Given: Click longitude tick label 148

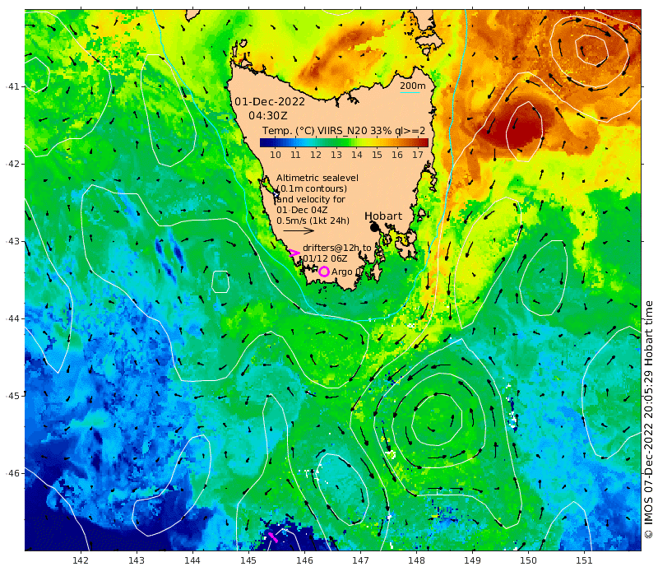Looking at the screenshot, I should pos(416,560).
